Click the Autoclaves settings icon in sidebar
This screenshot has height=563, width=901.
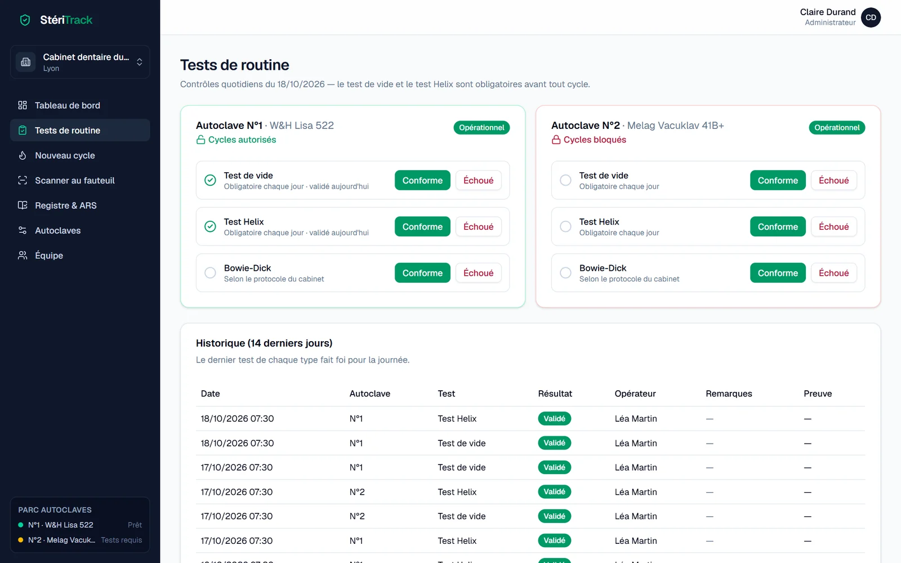click(23, 230)
